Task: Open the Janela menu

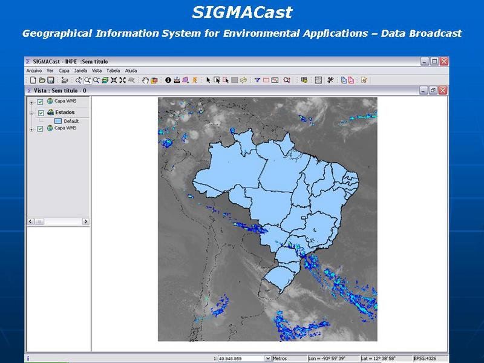Action: coord(80,71)
